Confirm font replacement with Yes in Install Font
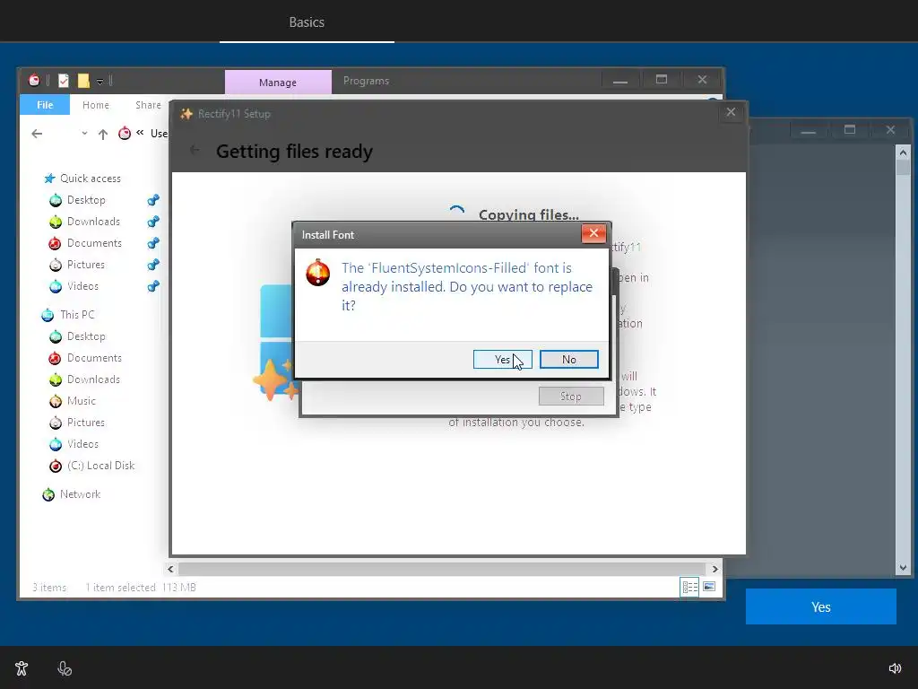This screenshot has width=918, height=689. pos(502,359)
